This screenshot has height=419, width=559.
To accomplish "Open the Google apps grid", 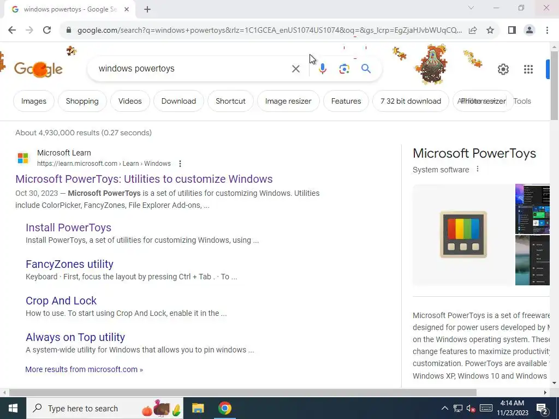I will click(x=528, y=69).
